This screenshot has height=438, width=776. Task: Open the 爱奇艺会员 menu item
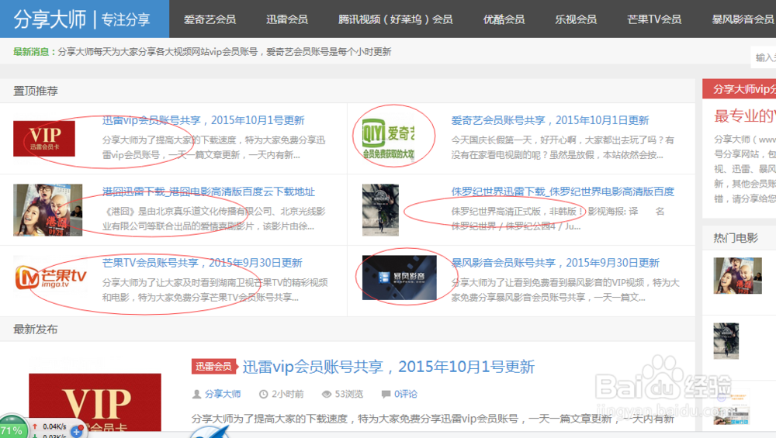210,19
